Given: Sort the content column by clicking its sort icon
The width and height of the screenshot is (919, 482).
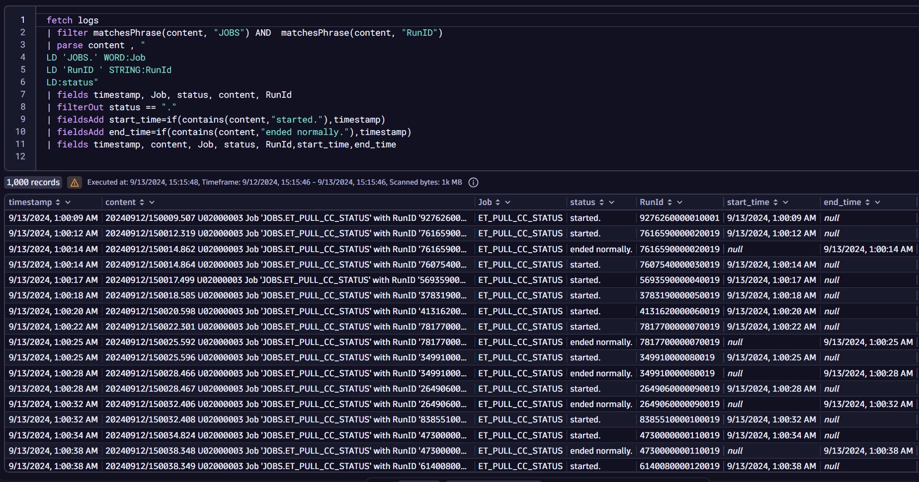Looking at the screenshot, I should coord(142,202).
